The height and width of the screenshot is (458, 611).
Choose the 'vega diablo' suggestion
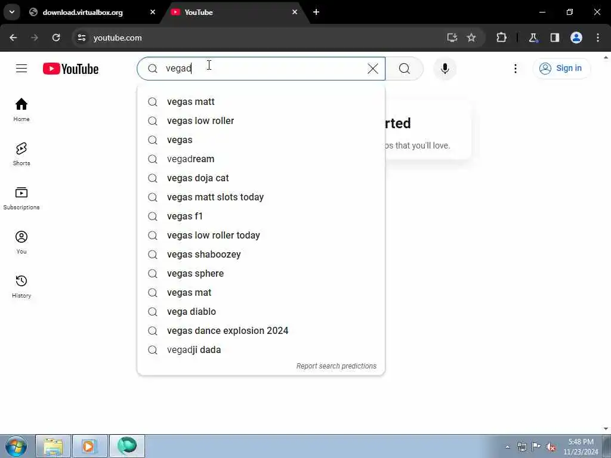click(261, 311)
